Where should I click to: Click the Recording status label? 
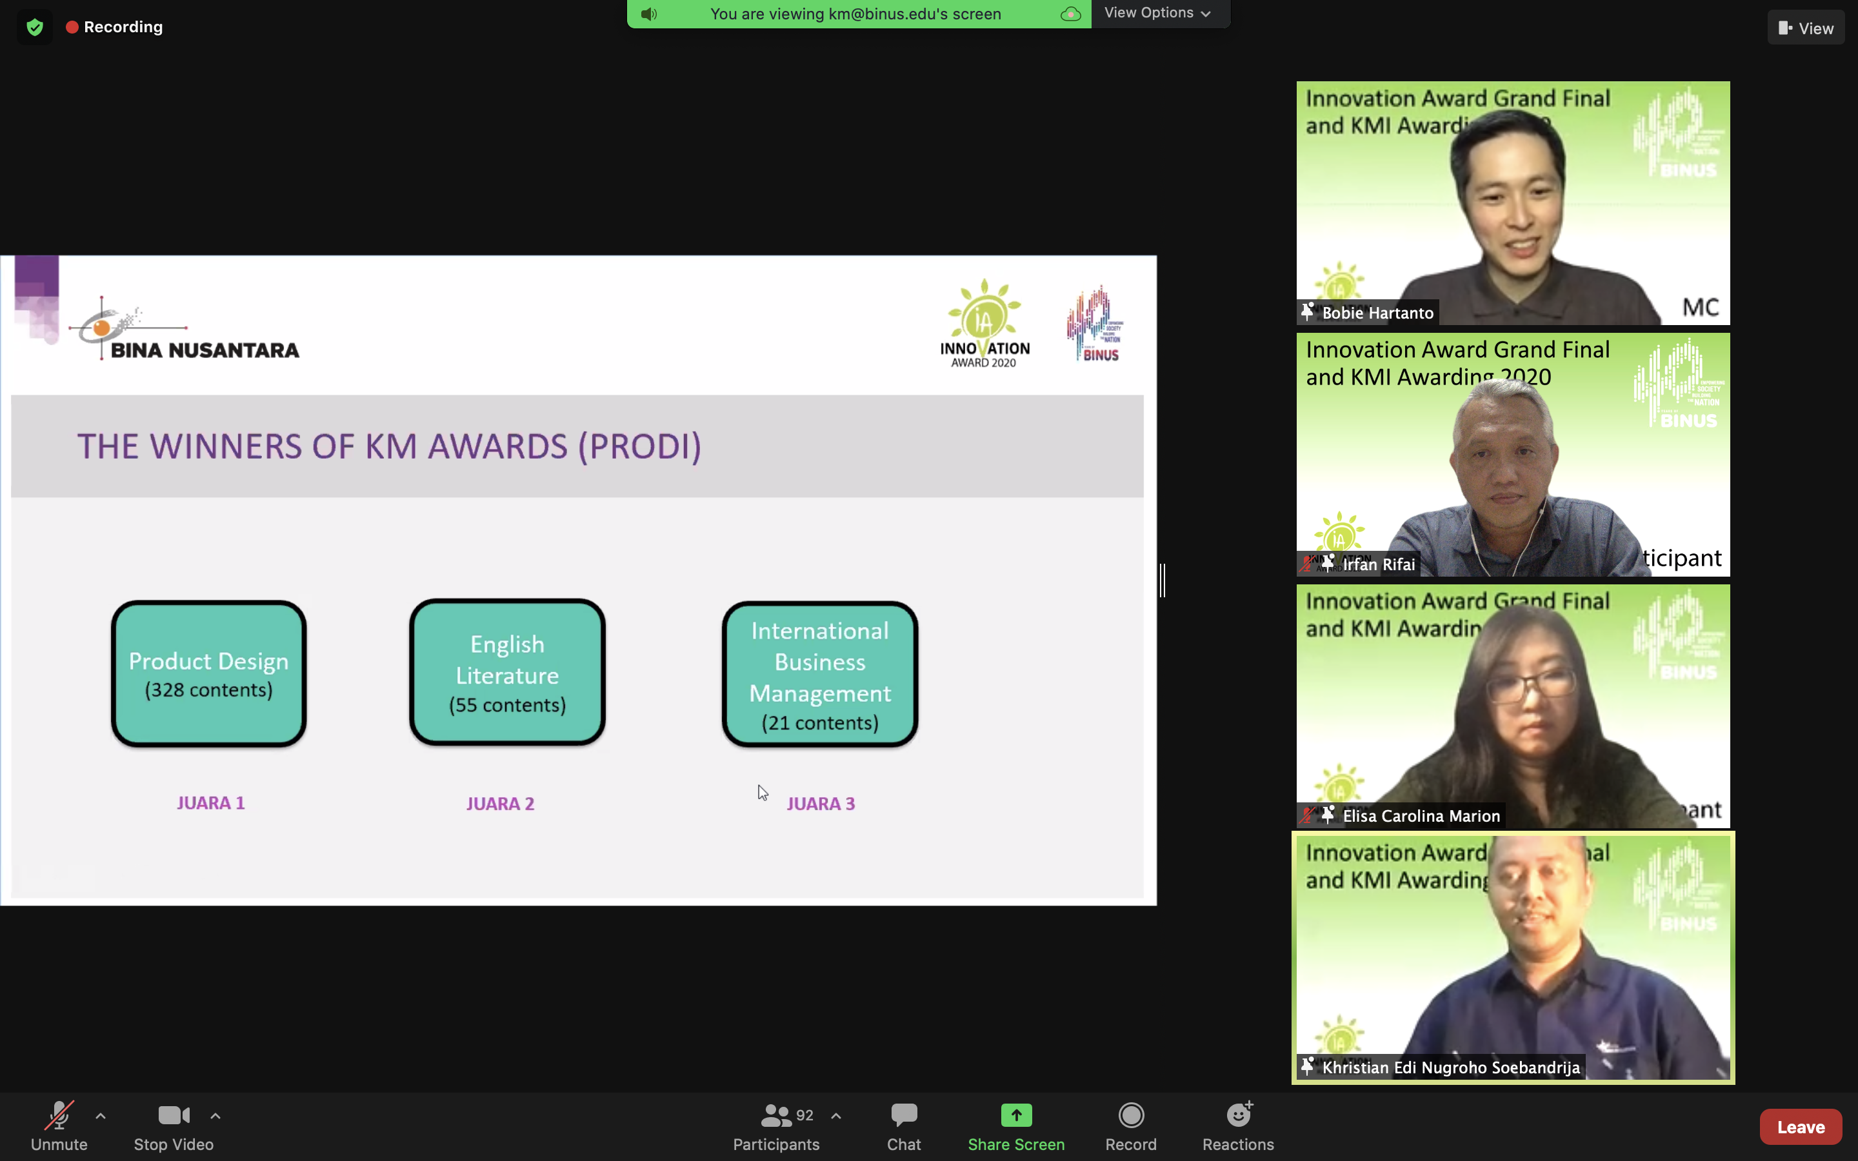click(123, 27)
